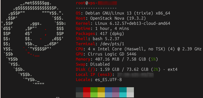Screen dimensions: 203x98
Task: Pick the mauve swatch in bottom row
Action: click(x=116, y=95)
